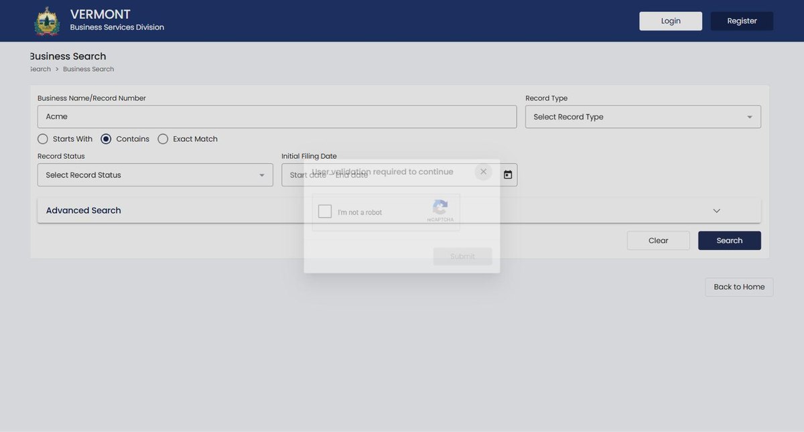Viewport: 804px width, 432px height.
Task: Click the User validation required to continue text
Action: 383,172
